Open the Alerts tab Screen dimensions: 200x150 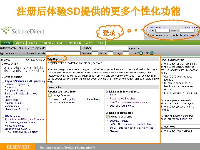click(x=89, y=43)
